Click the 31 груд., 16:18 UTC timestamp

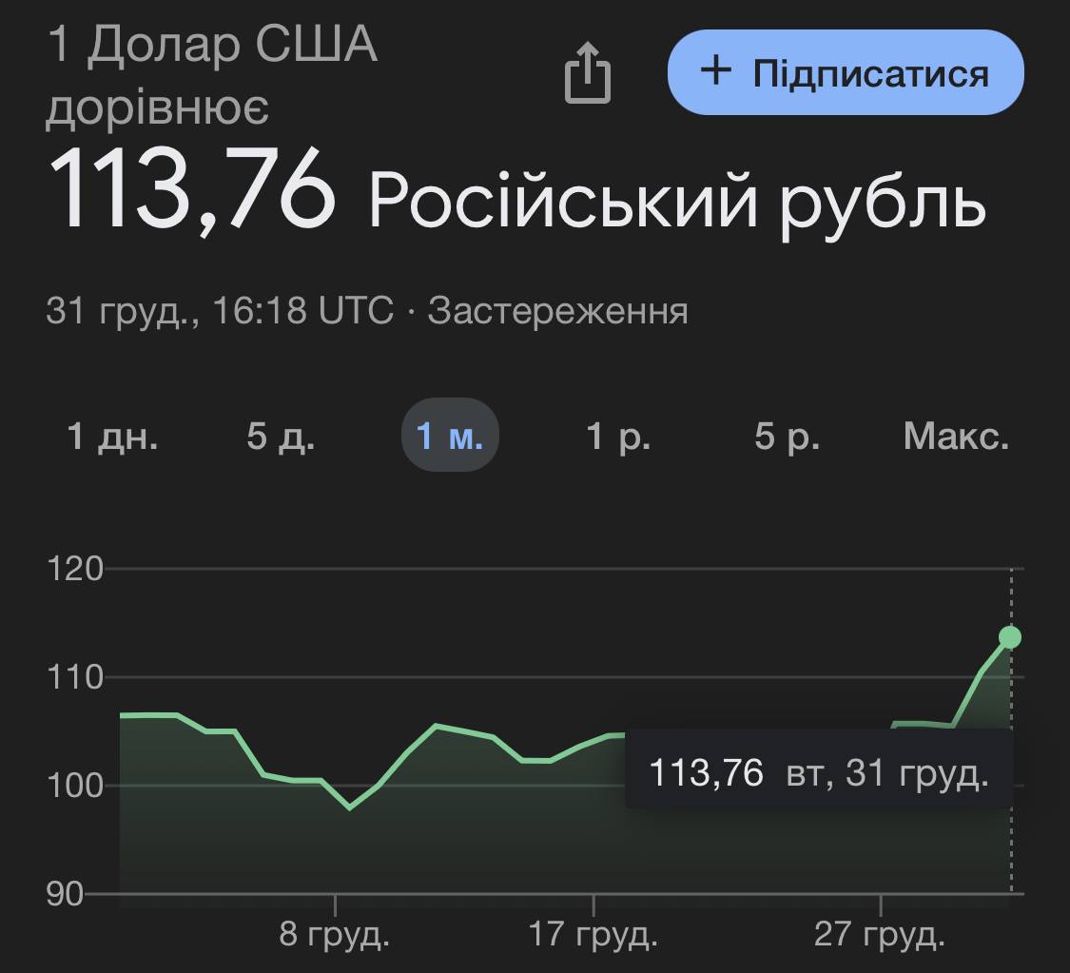(x=219, y=311)
